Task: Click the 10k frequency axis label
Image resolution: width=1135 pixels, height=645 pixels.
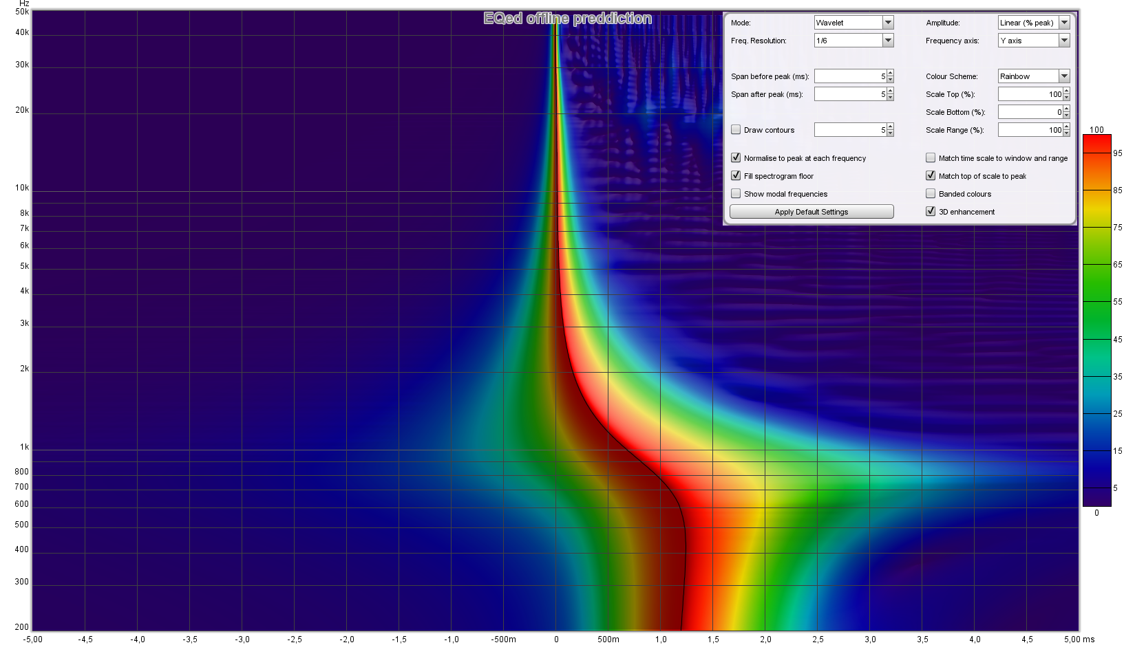Action: [x=22, y=188]
